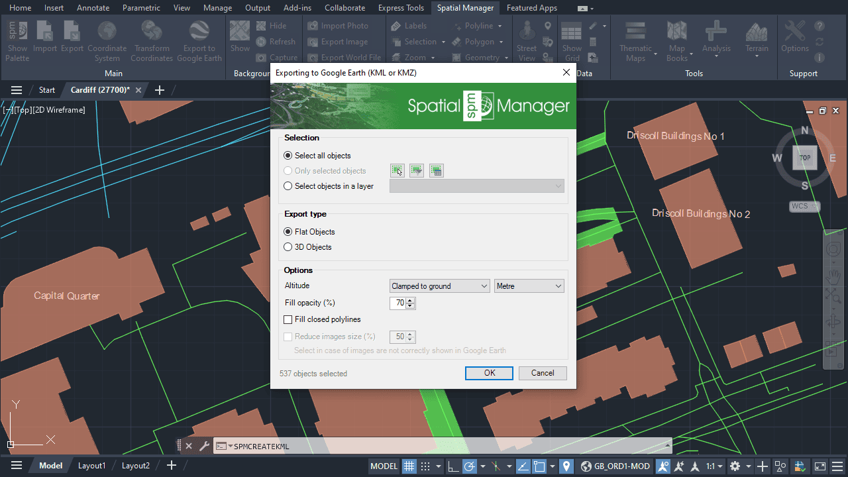848x477 pixels.
Task: Choose Select objects in a layer option
Action: click(288, 186)
